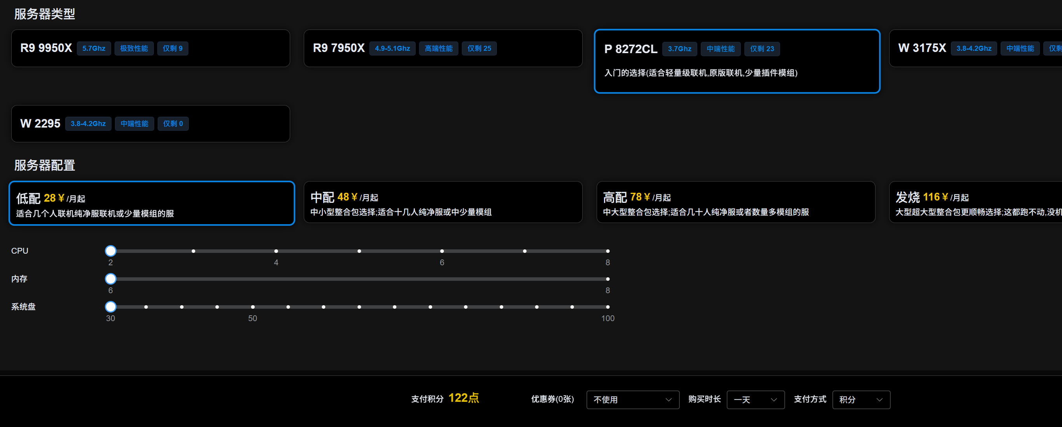
Task: Click the 高端性能 tag on R9 7950X
Action: pyautogui.click(x=438, y=48)
